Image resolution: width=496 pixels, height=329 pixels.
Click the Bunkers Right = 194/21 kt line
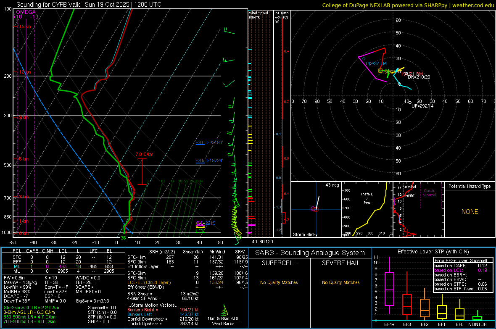tap(163, 310)
